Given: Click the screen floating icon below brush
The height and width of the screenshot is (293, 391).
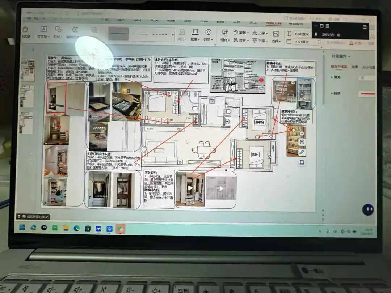Looking at the screenshot, I should pos(302,162).
